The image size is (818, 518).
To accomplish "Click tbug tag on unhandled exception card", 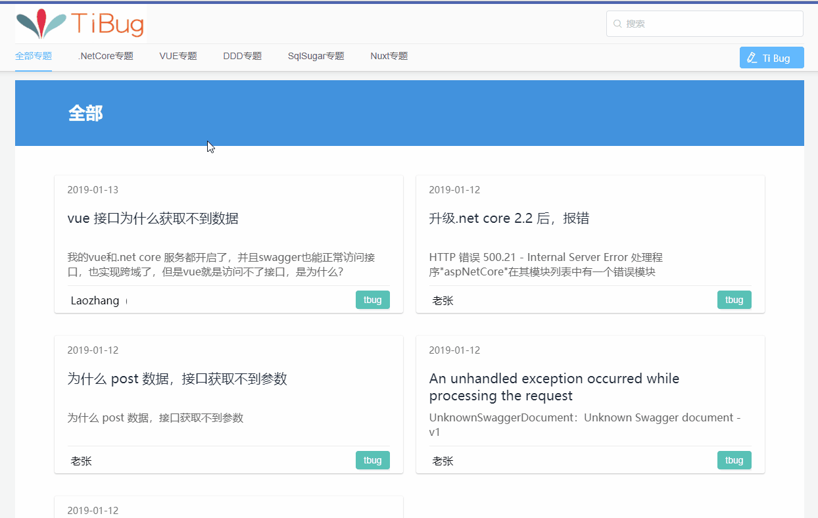I will [734, 460].
